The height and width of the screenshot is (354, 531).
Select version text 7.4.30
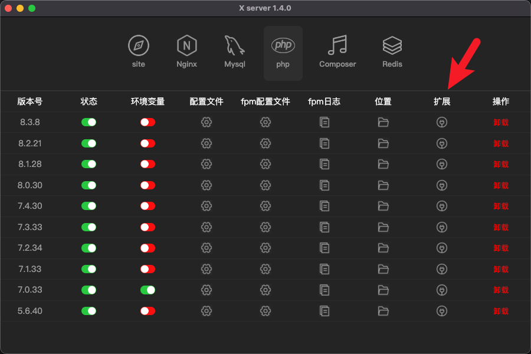30,206
